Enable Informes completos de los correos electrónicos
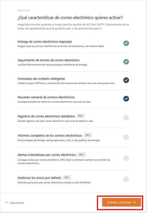The height and width of the screenshot is (213, 147). tap(126, 137)
